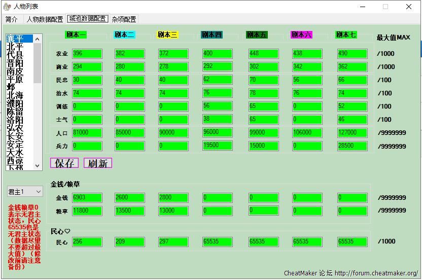Select 长安 in the city list
The width and height of the screenshot is (422, 280).
pos(15,136)
